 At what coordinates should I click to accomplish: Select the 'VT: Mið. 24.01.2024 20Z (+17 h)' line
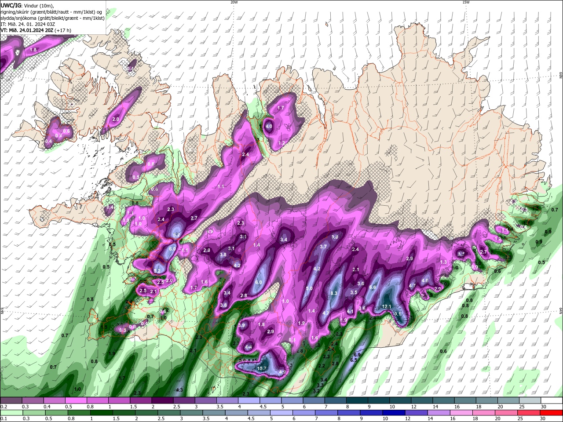[x=36, y=30]
